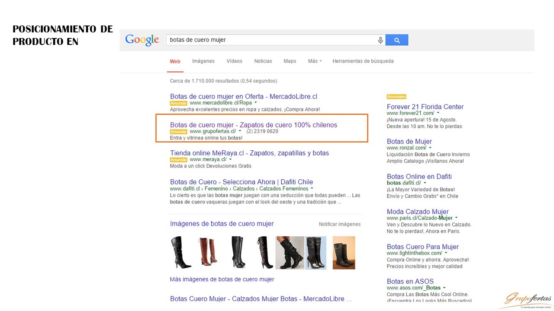
Task: Open fifth thumbnail, slouchy black boots on legs
Action: pos(290,253)
